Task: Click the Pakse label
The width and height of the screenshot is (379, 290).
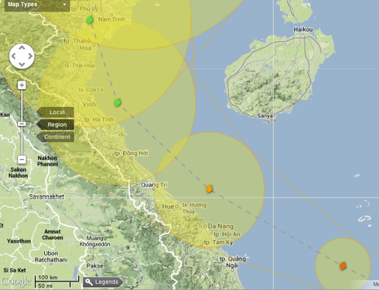Action: click(95, 266)
